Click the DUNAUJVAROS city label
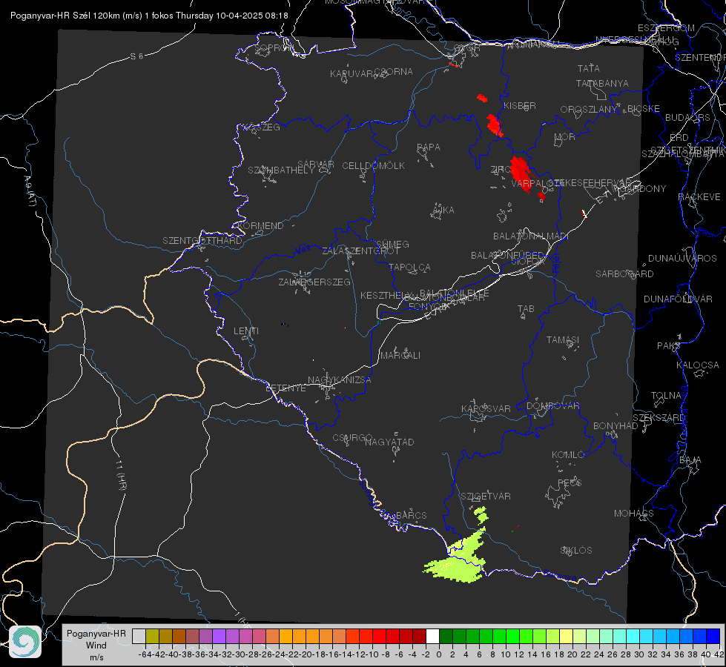The image size is (726, 667). point(682,258)
